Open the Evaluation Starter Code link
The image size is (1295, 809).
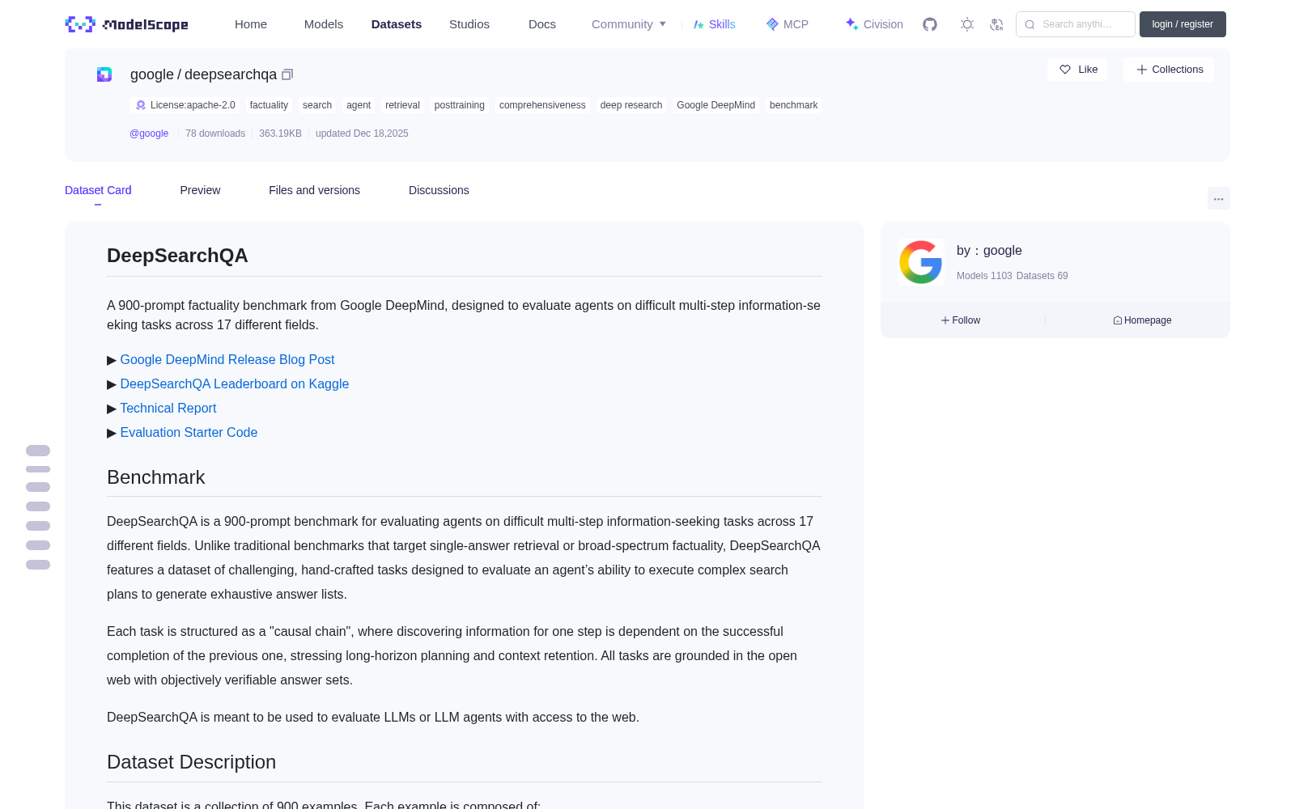189,433
